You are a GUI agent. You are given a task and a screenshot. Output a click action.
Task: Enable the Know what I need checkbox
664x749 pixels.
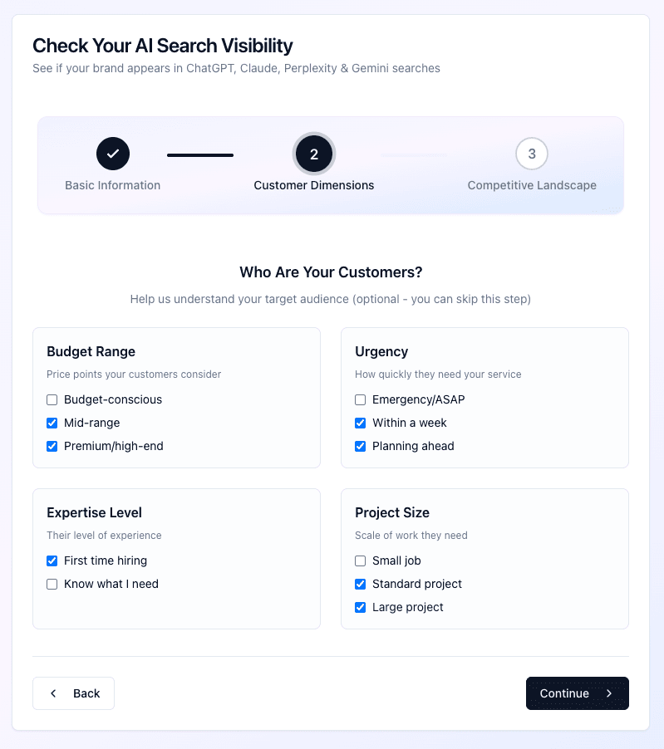point(52,584)
